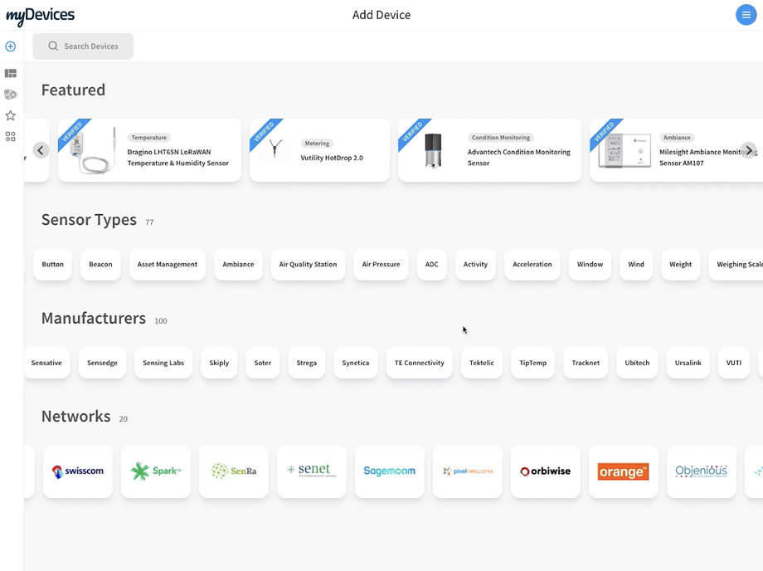The width and height of the screenshot is (763, 571).
Task: Click the Ambiance tag on Milesight card
Action: tap(677, 137)
